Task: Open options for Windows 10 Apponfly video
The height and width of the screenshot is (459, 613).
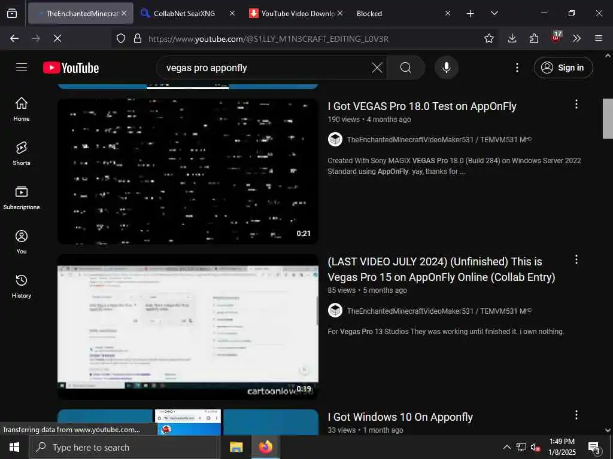Action: point(576,415)
